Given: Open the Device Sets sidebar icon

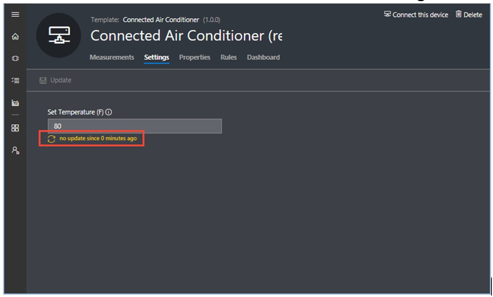Looking at the screenshot, I should (x=15, y=80).
